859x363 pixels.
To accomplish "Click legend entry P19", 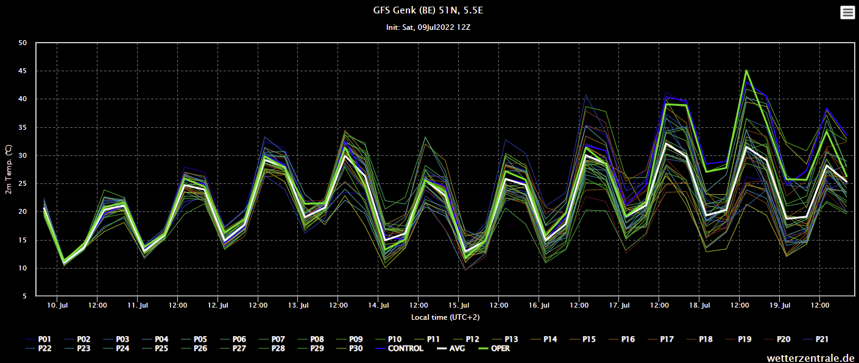I will pyautogui.click(x=738, y=339).
